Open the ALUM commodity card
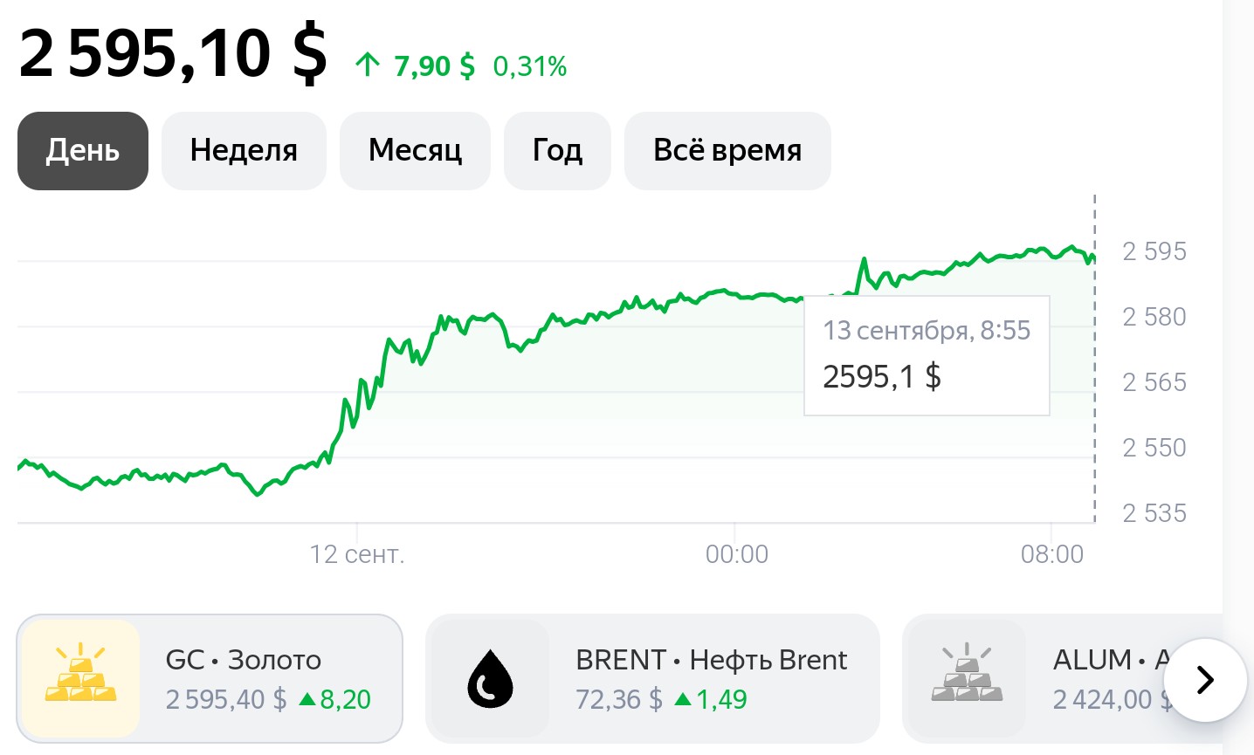The width and height of the screenshot is (1254, 755). coord(1063,678)
